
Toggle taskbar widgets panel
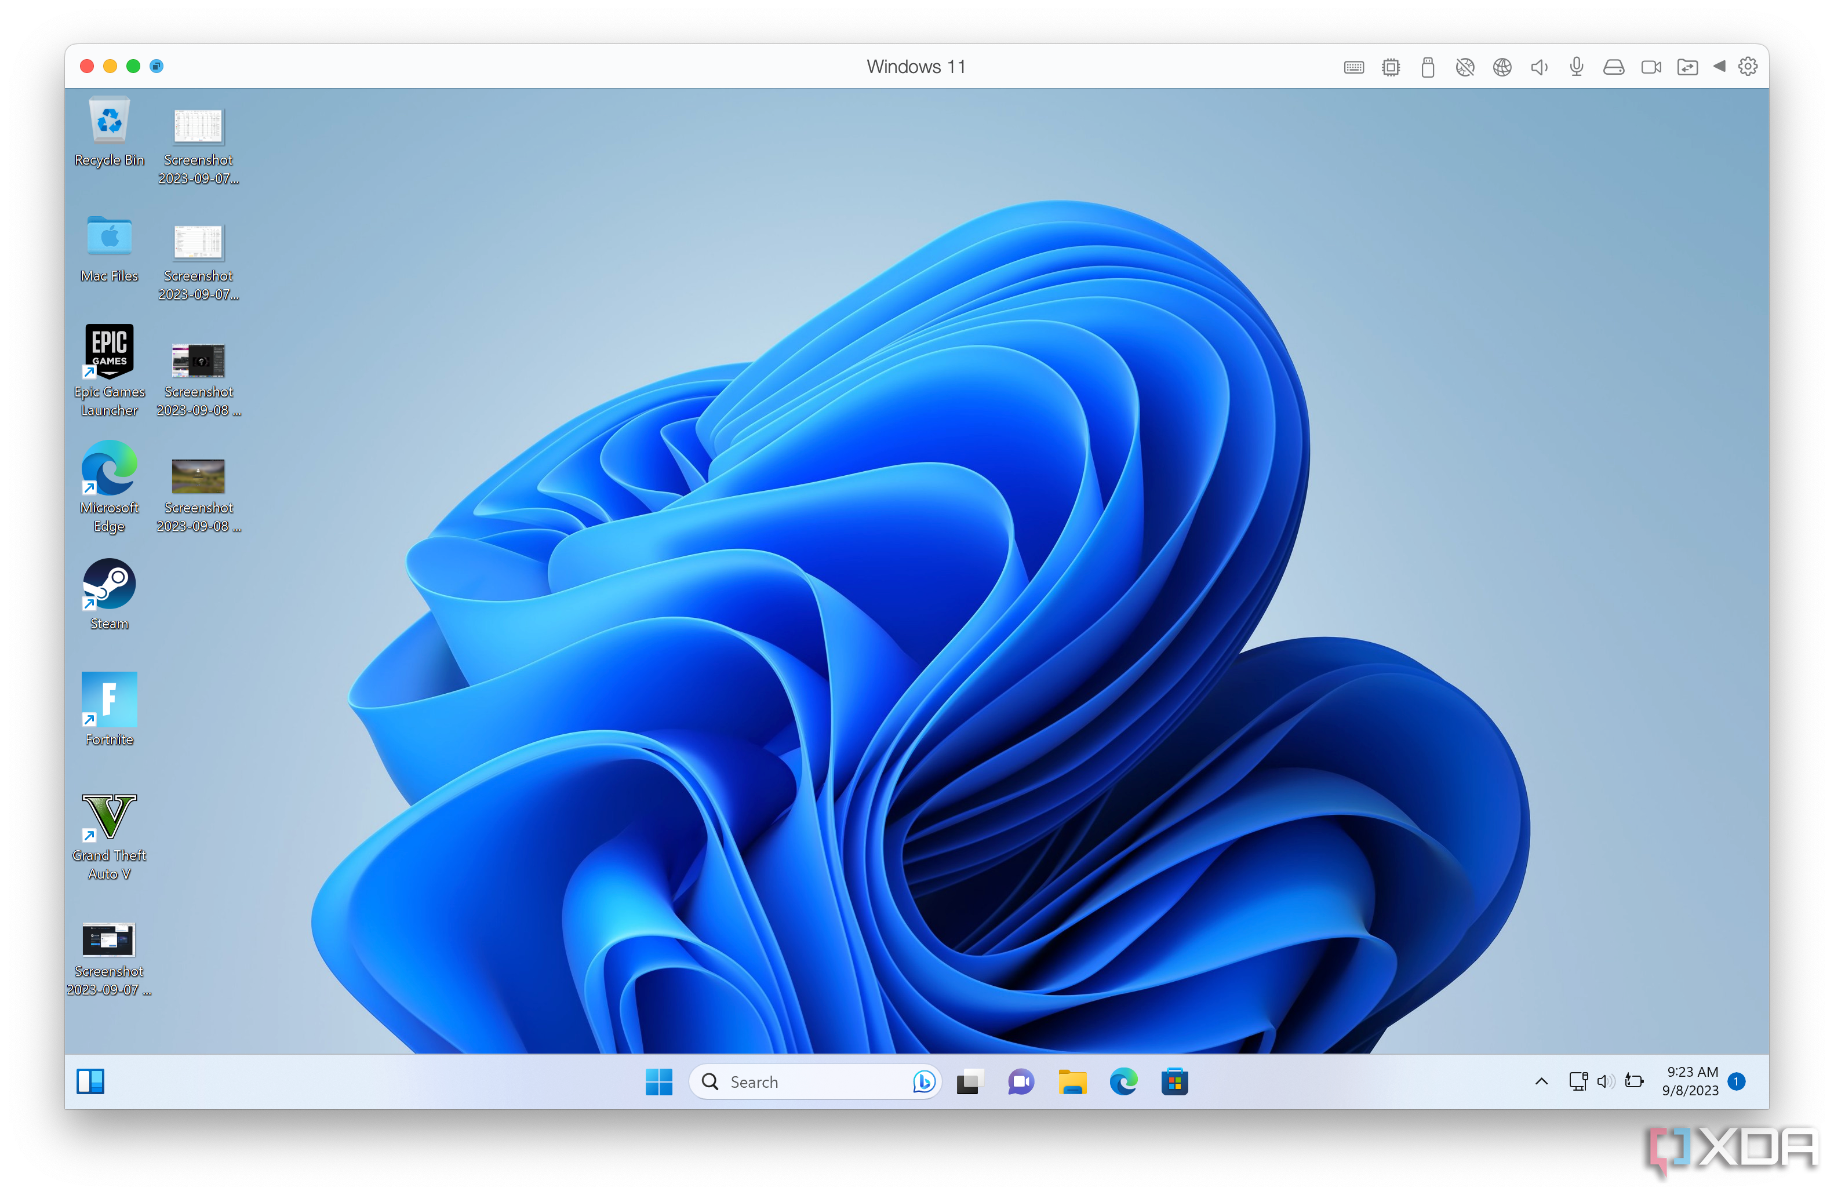[90, 1080]
